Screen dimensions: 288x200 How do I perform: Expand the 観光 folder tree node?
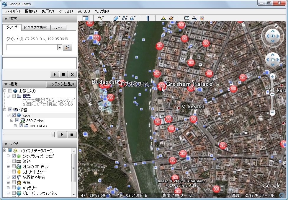pyautogui.click(x=8, y=96)
